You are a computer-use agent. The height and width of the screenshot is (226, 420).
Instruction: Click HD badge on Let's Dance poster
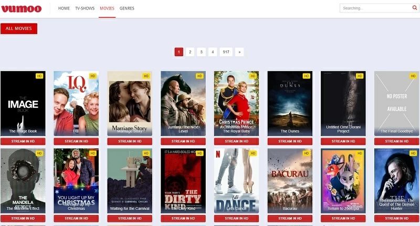pyautogui.click(x=253, y=153)
